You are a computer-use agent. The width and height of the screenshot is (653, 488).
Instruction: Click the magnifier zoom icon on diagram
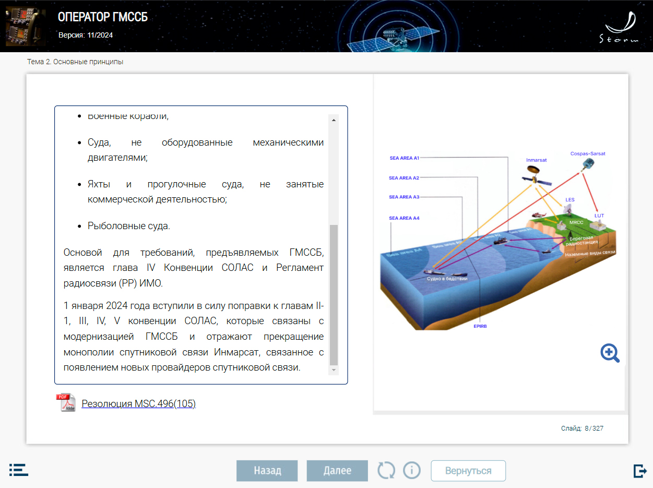point(610,353)
